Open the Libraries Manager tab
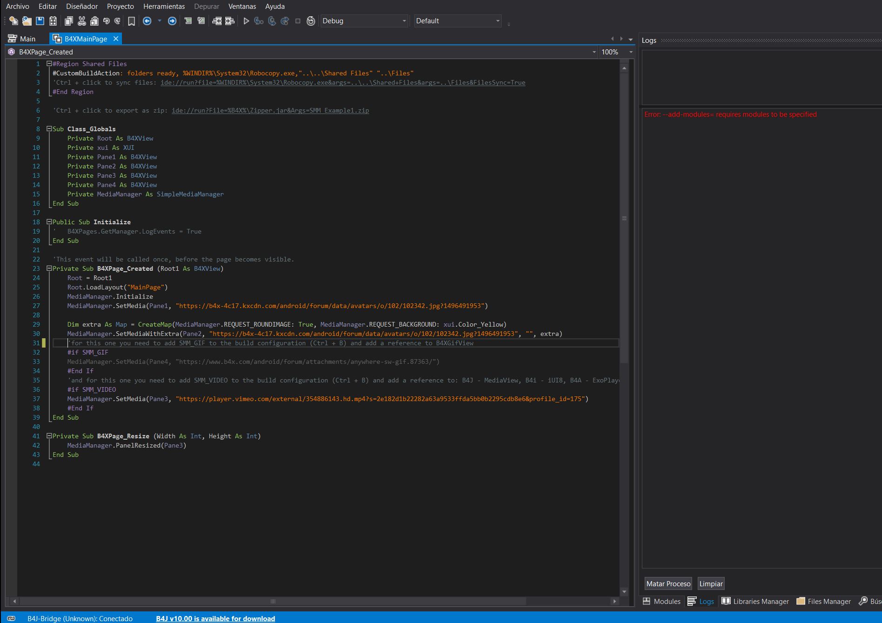Viewport: 882px width, 623px height. pos(755,601)
